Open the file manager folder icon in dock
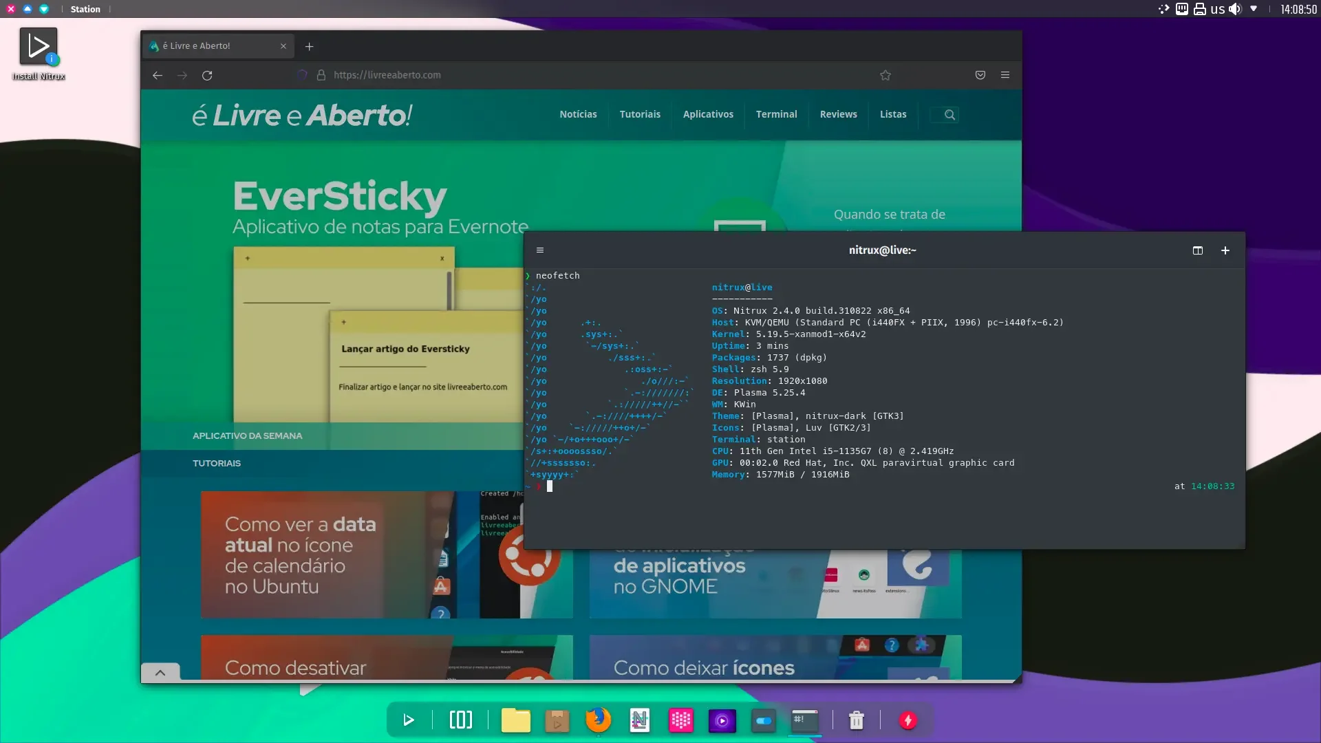This screenshot has height=743, width=1321. (516, 720)
